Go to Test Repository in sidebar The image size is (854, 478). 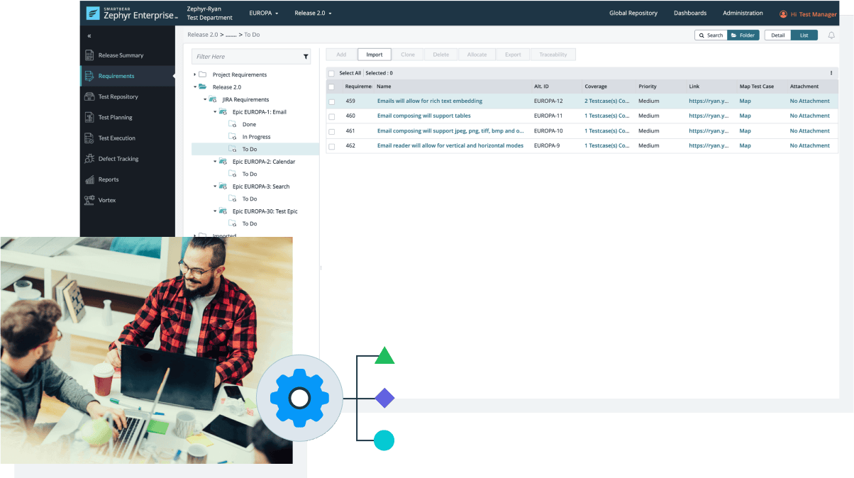coord(118,96)
